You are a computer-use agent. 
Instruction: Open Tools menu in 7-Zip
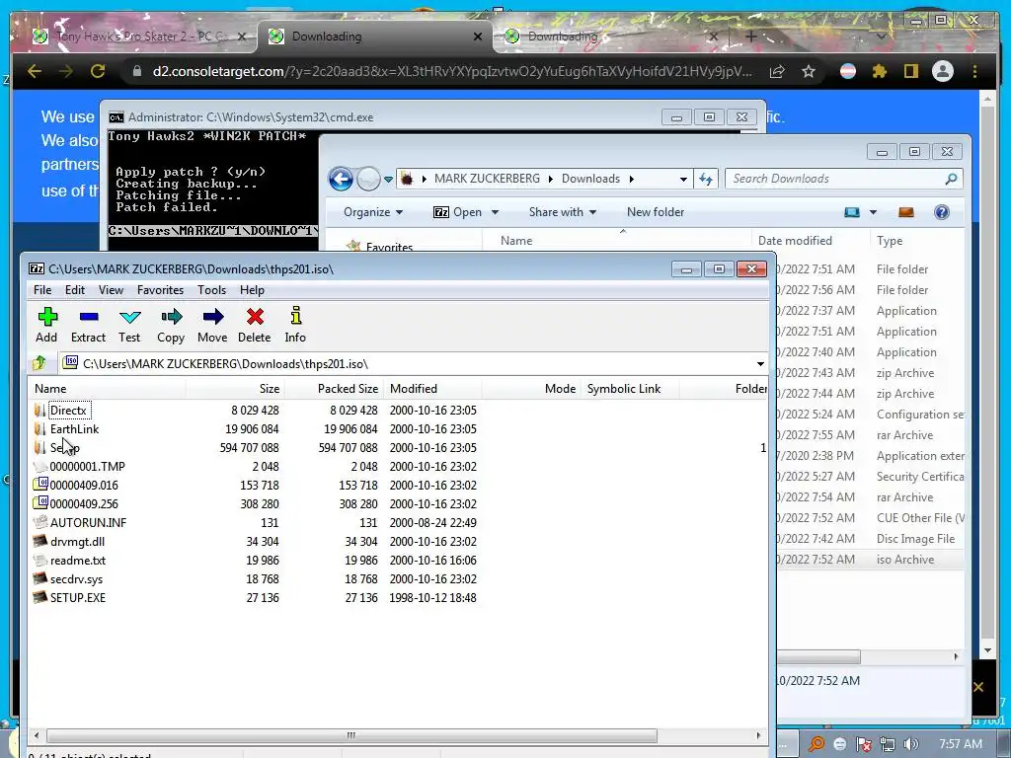(211, 290)
